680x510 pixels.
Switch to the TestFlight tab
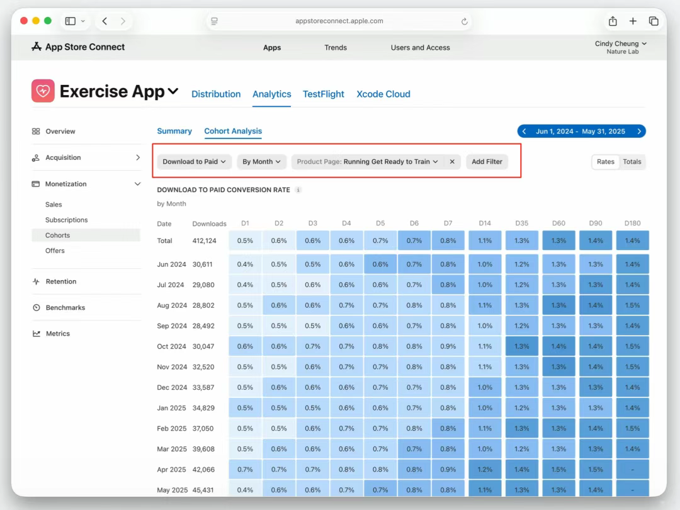[x=323, y=94]
